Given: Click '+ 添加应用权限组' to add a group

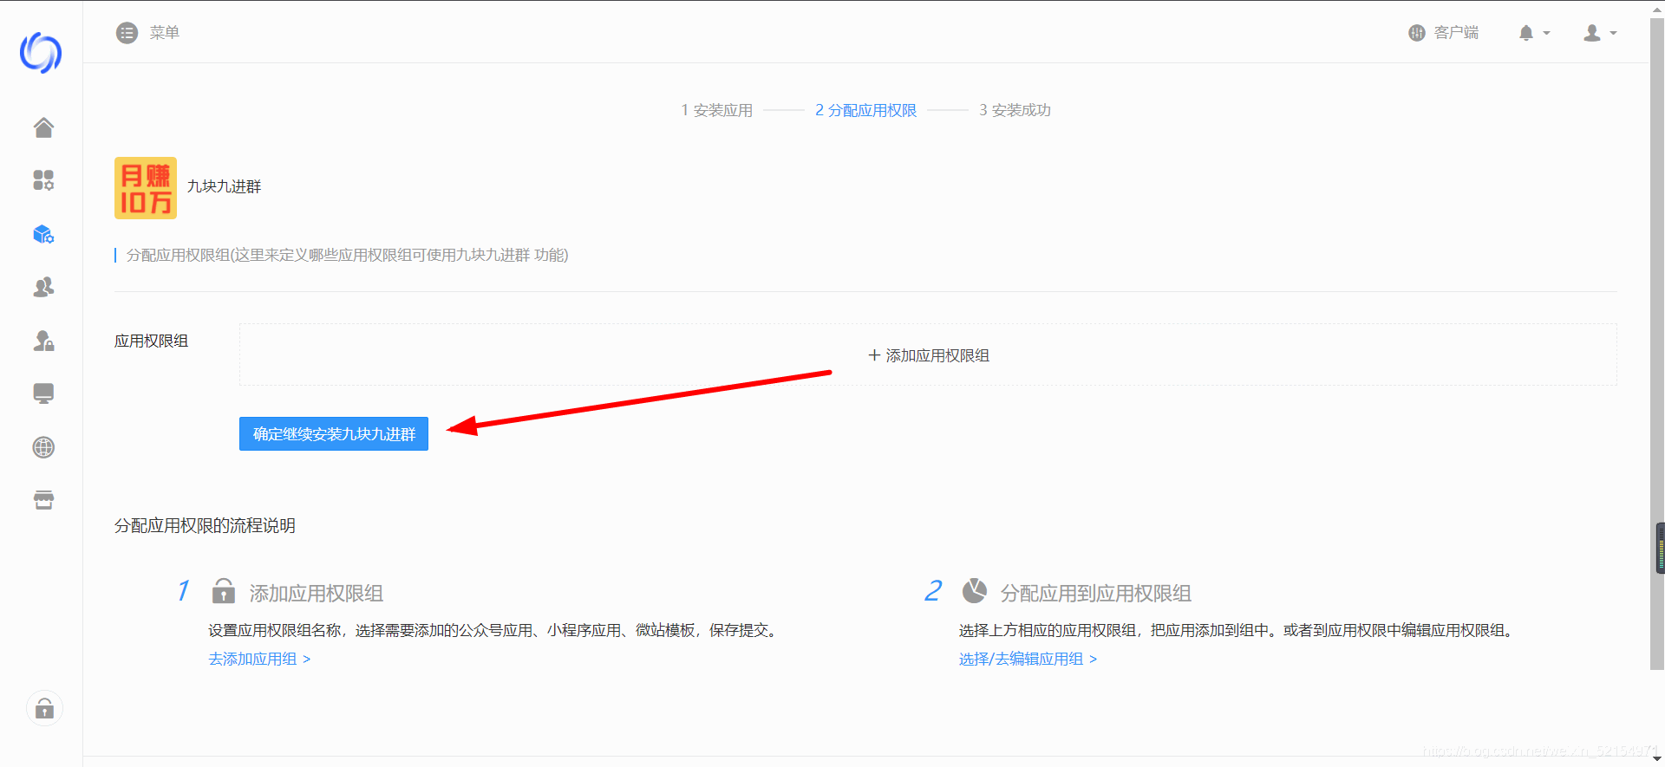Looking at the screenshot, I should tap(928, 355).
